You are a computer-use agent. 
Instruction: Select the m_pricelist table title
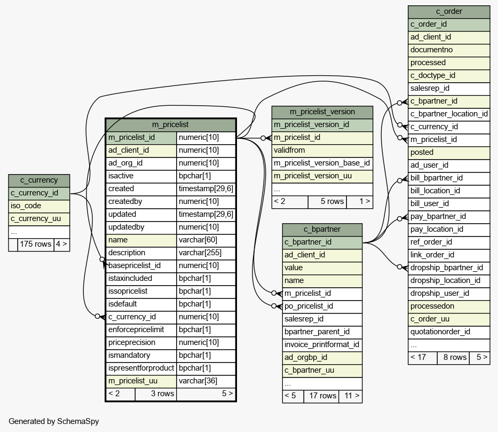click(170, 124)
